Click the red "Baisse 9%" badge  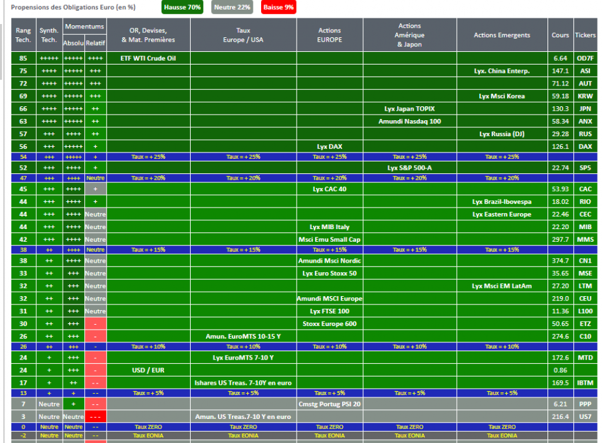coord(278,8)
